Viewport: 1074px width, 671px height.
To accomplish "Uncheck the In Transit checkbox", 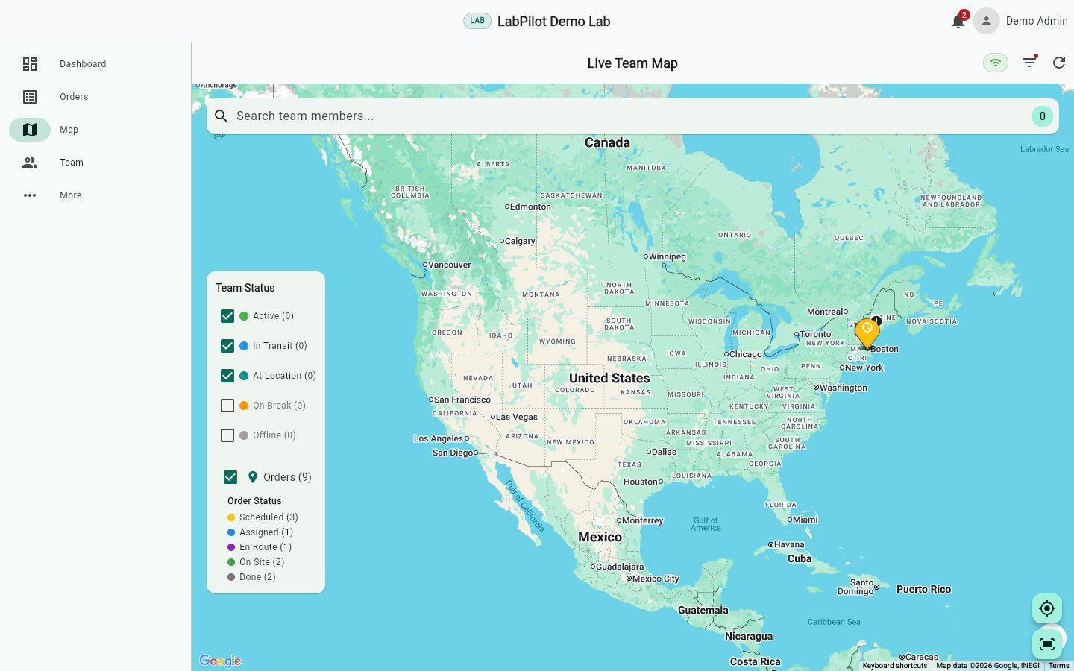I will [227, 346].
